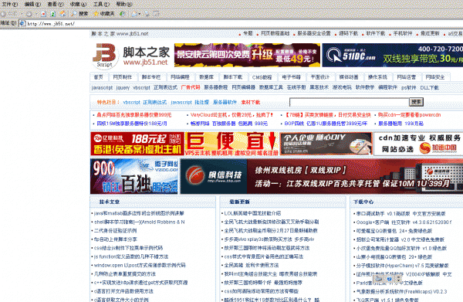Viewport: 463px width, 302px height.
Task: Select the 网络安全 navigation tab
Action: tap(435, 77)
